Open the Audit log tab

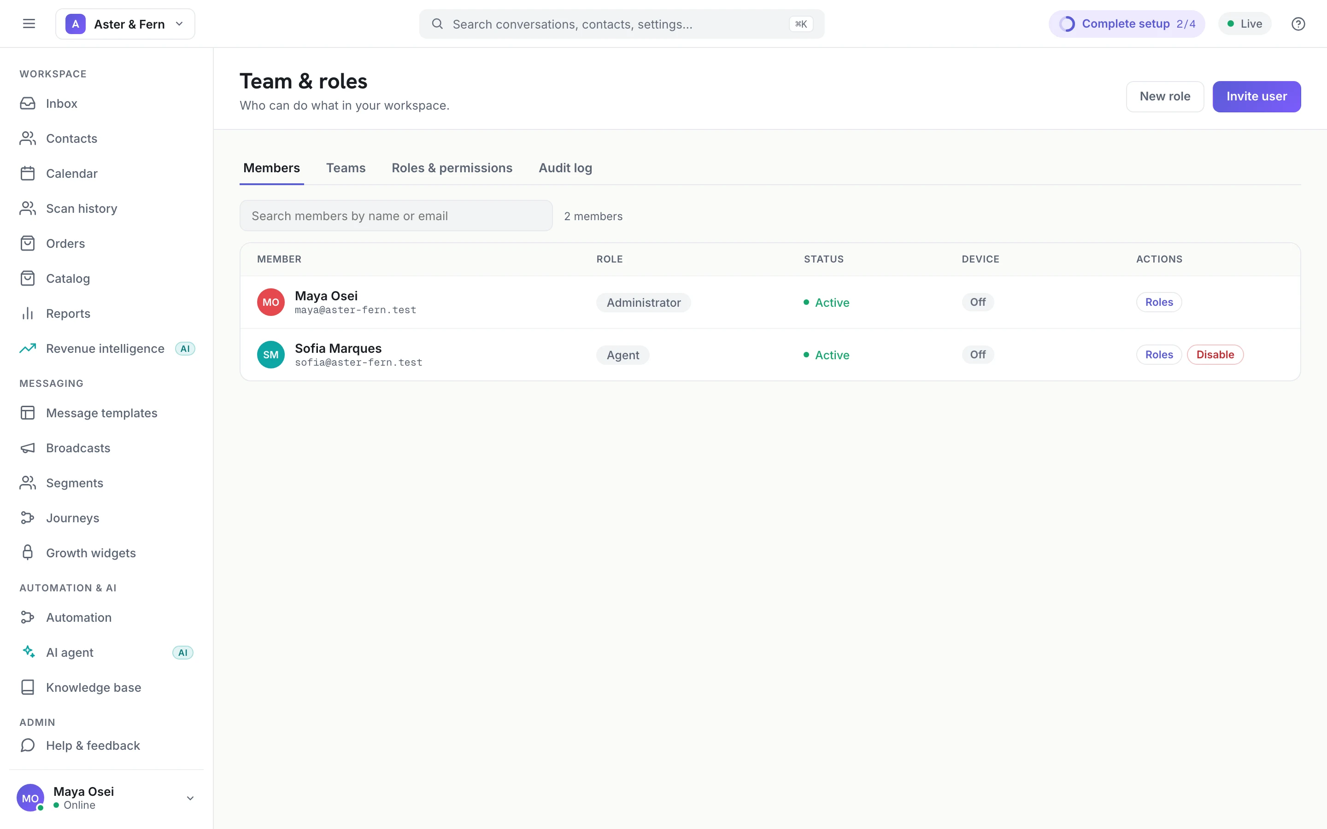coord(565,168)
